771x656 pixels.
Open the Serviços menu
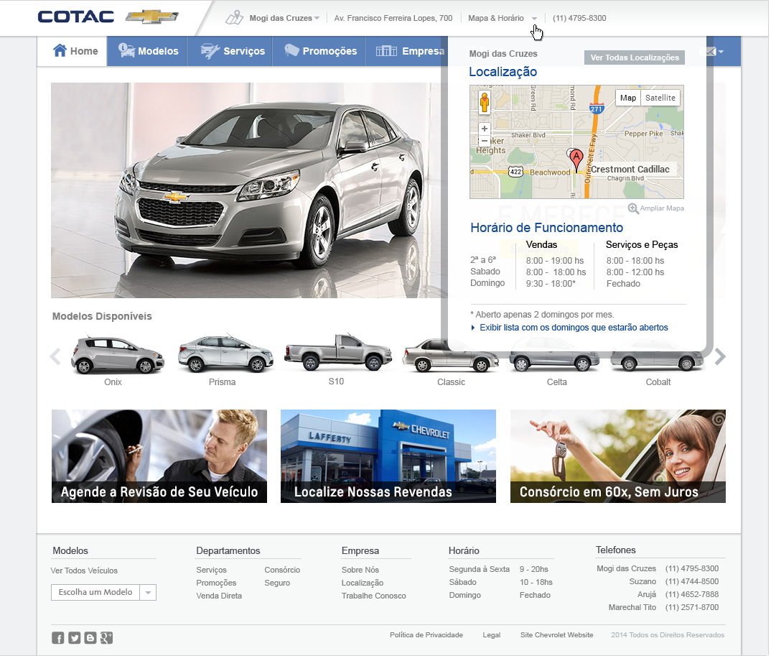pyautogui.click(x=230, y=51)
